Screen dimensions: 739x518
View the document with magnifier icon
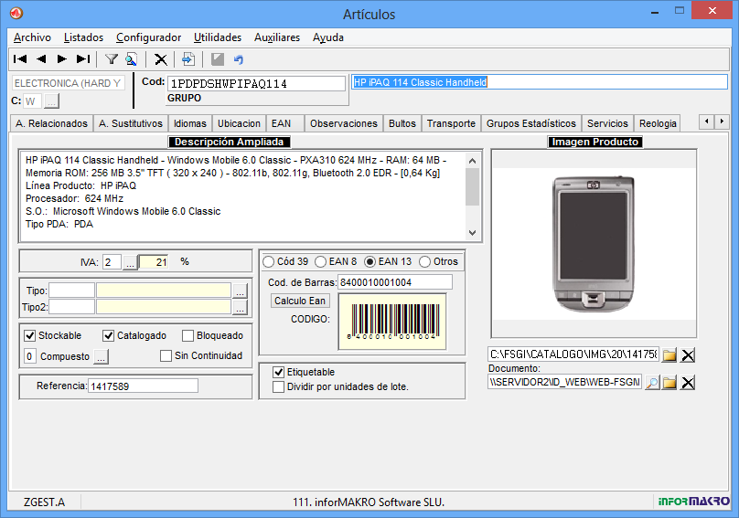[652, 383]
